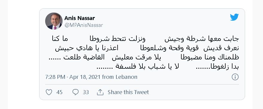
Task: Click the tweet line ending بلا فلسفة
Action: [x=168, y=67]
